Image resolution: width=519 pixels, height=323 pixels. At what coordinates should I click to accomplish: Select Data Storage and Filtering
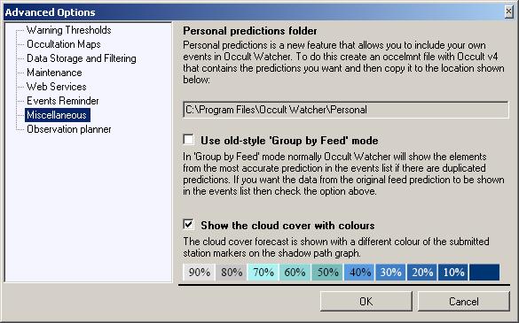(x=82, y=58)
